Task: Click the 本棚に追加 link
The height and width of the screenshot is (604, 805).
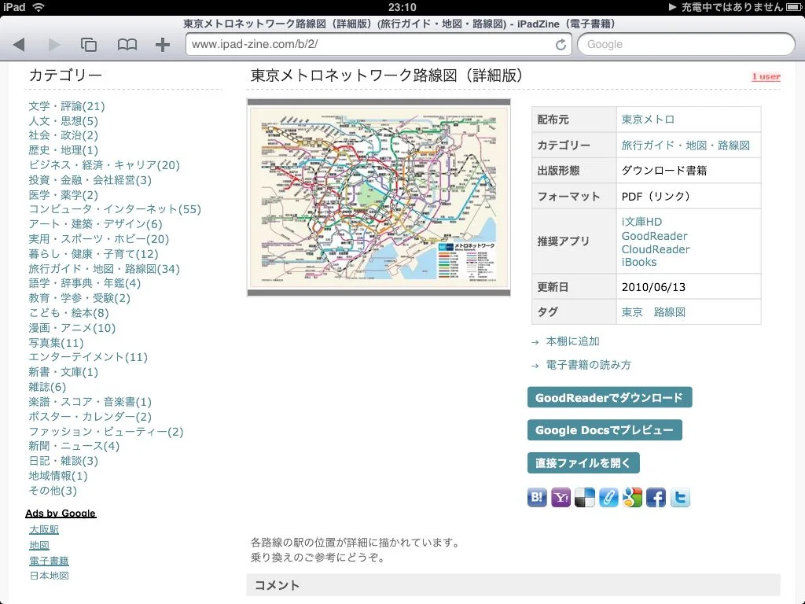Action: (x=572, y=341)
